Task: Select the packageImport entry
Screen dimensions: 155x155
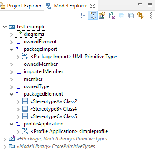Action: coord(40,49)
